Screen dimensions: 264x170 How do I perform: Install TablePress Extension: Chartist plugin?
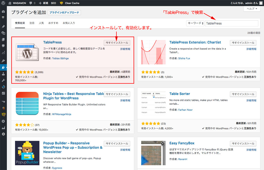[243, 43]
